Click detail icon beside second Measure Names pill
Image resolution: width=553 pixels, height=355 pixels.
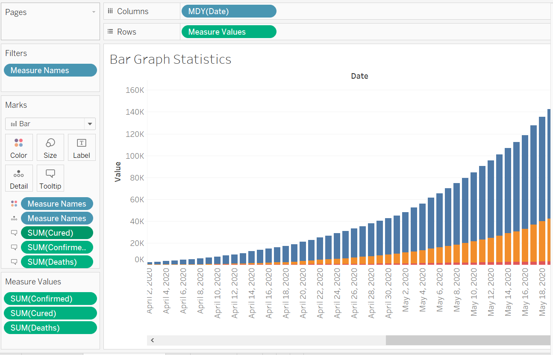pyautogui.click(x=14, y=219)
